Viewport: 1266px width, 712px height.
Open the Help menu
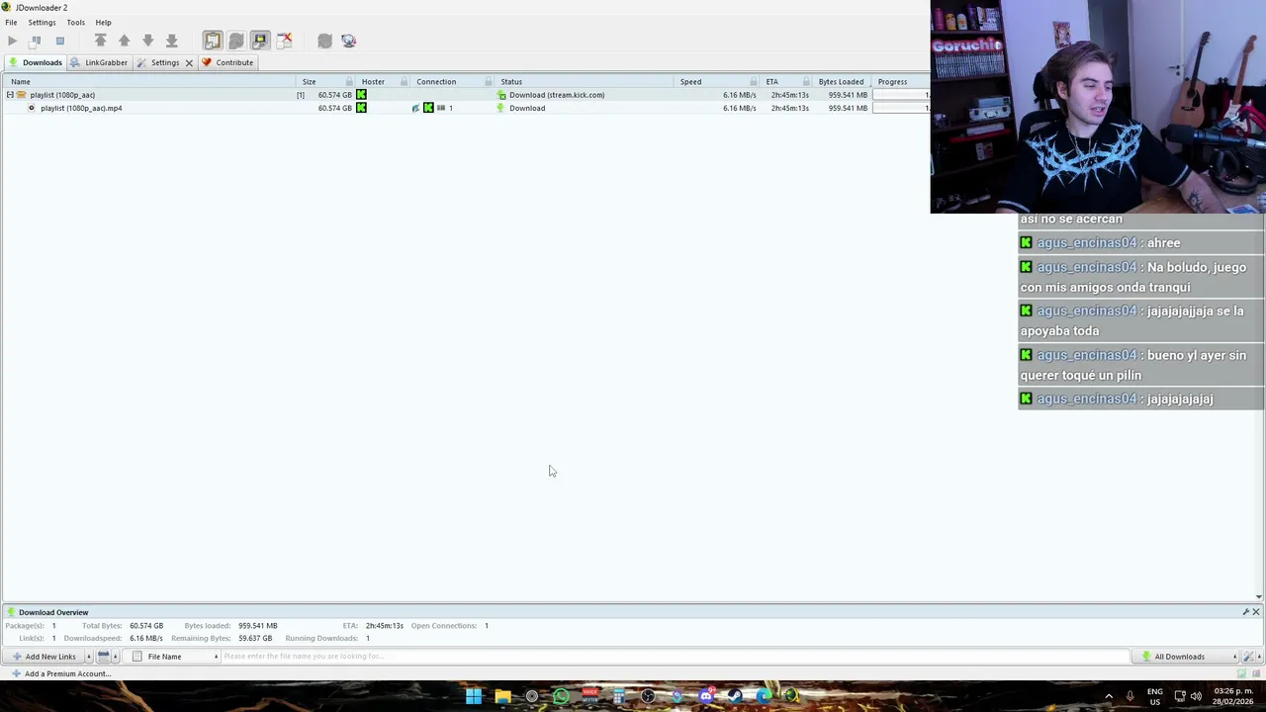(x=103, y=22)
